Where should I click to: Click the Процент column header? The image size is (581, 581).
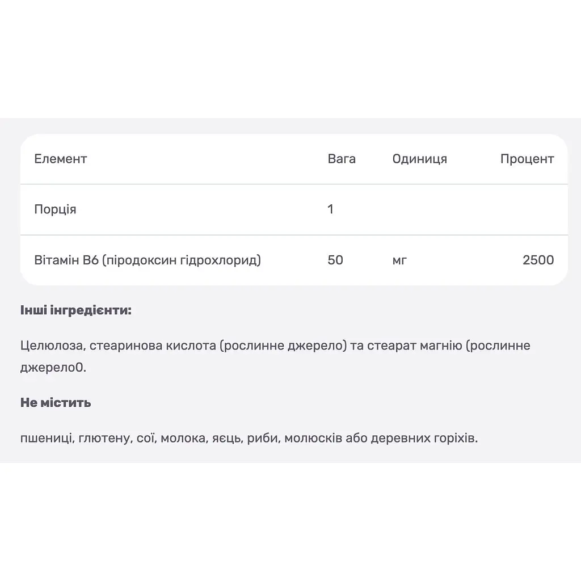pos(527,159)
